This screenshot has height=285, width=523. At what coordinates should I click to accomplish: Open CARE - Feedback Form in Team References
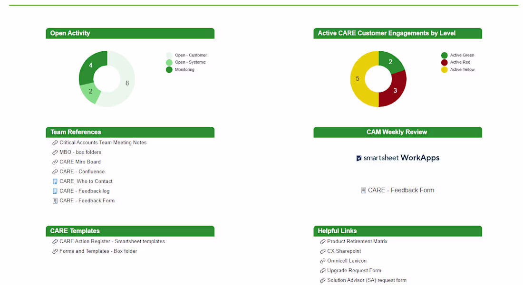87,200
